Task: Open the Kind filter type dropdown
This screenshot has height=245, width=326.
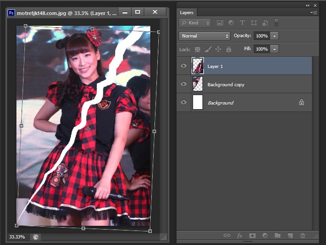Action: 195,23
